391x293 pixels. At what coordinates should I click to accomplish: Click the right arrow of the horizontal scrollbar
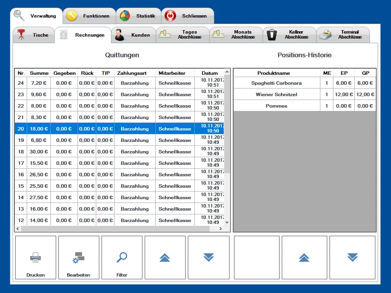coord(221,229)
